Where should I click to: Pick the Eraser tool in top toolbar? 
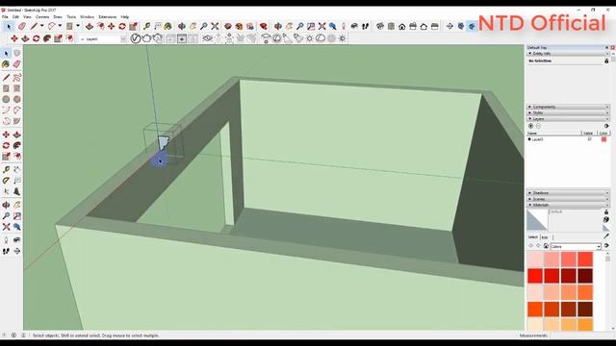21,27
